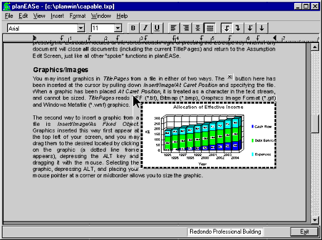This screenshot has width=322, height=240.
Task: Toggle Underline text formatting
Action: pos(157,28)
